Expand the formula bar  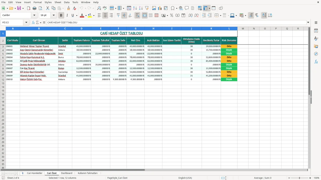308,23
